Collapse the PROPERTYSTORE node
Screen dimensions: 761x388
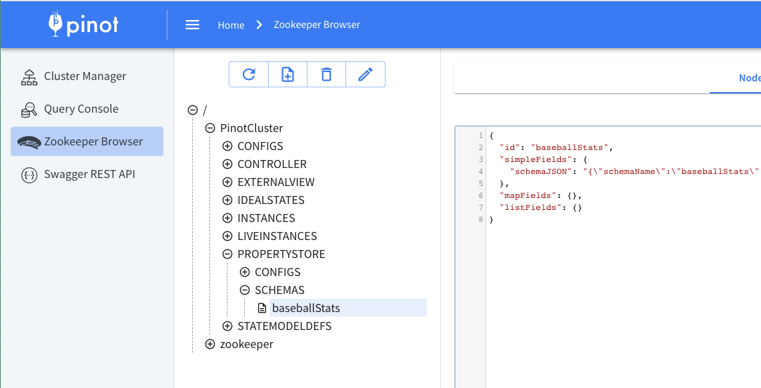[227, 253]
